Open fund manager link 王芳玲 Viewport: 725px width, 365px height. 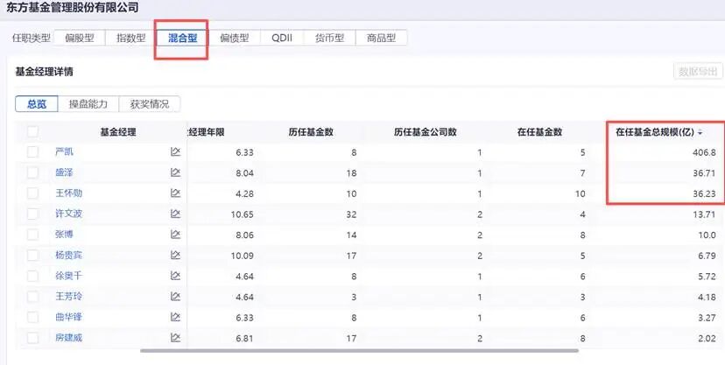tap(68, 296)
